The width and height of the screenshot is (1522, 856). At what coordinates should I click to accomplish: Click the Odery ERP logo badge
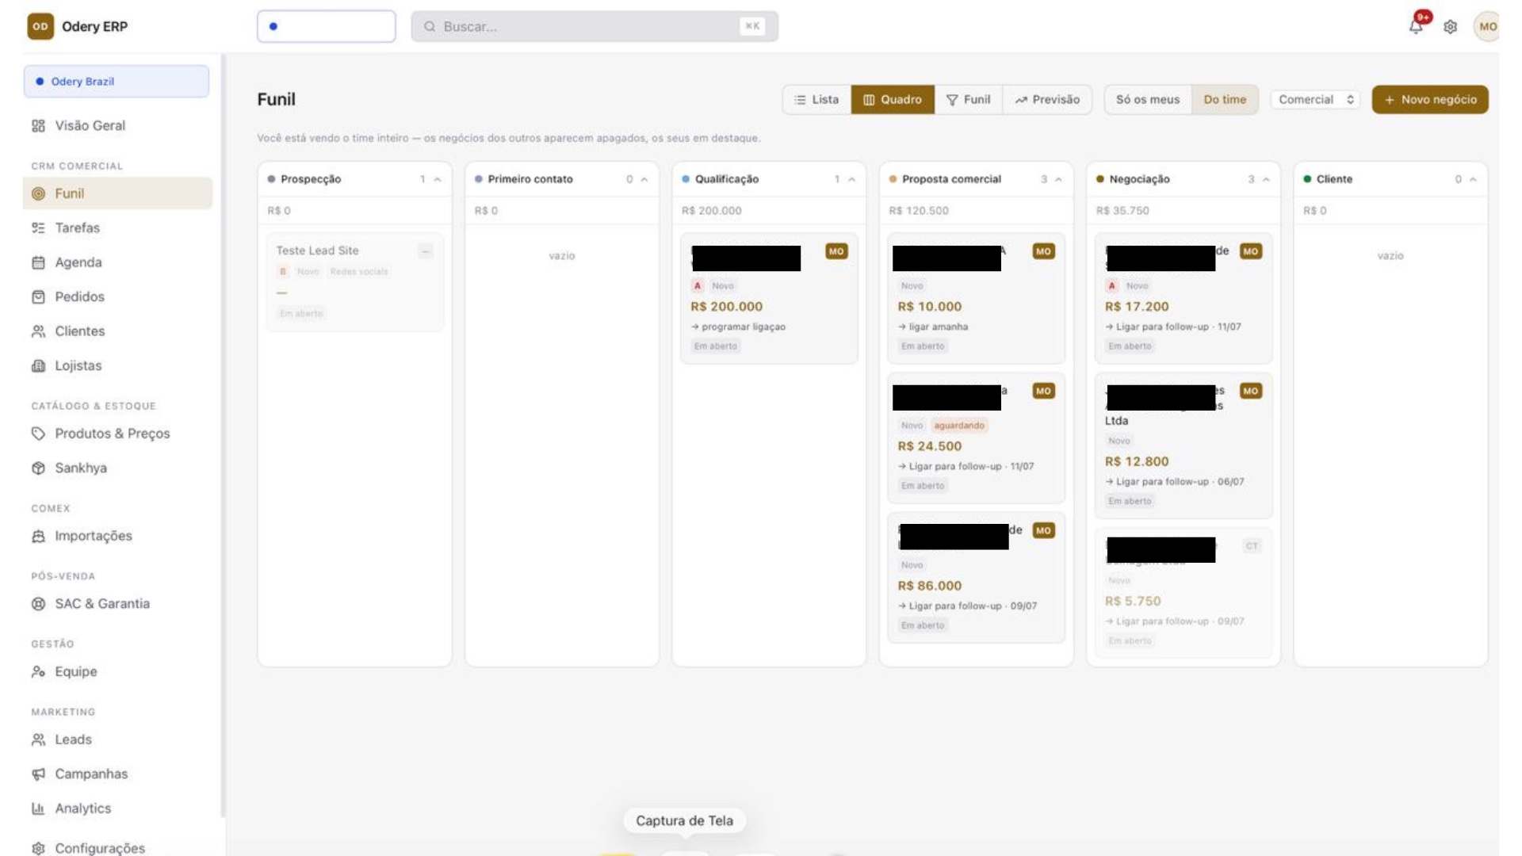tap(40, 26)
